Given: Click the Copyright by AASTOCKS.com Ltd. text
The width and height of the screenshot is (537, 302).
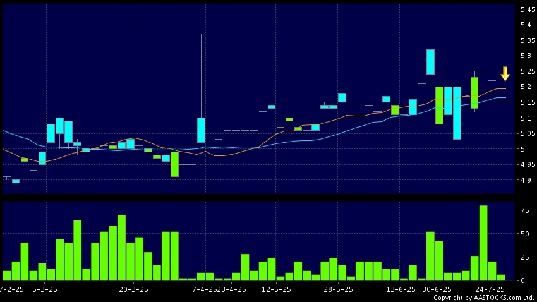Looking at the screenshot, I should click(483, 298).
